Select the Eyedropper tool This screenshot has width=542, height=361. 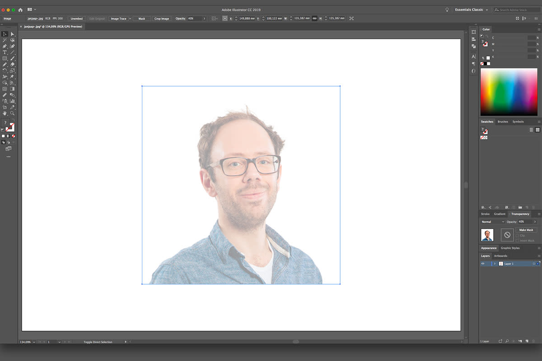[5, 95]
